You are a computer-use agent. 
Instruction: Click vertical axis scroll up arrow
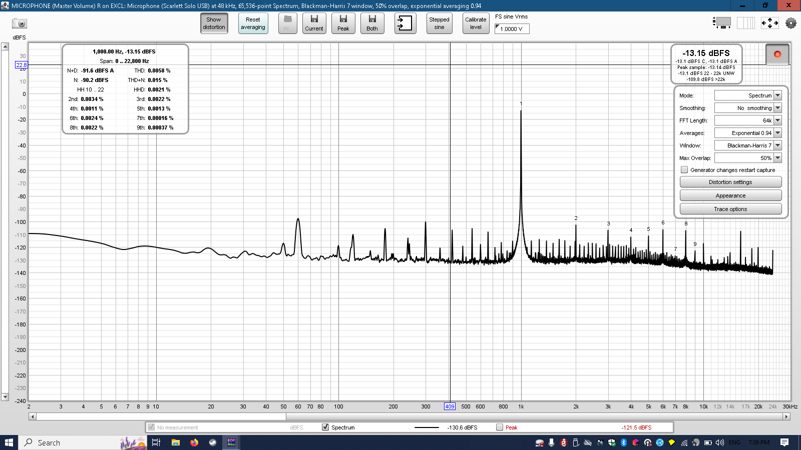coord(5,46)
